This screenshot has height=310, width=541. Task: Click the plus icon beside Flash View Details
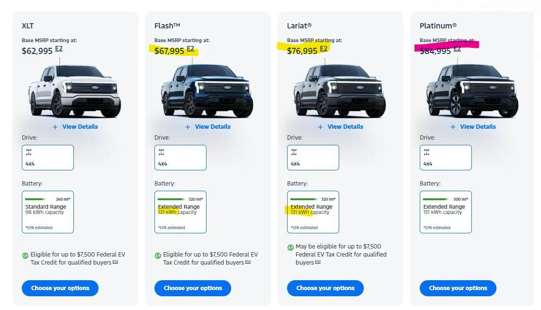pos(188,127)
